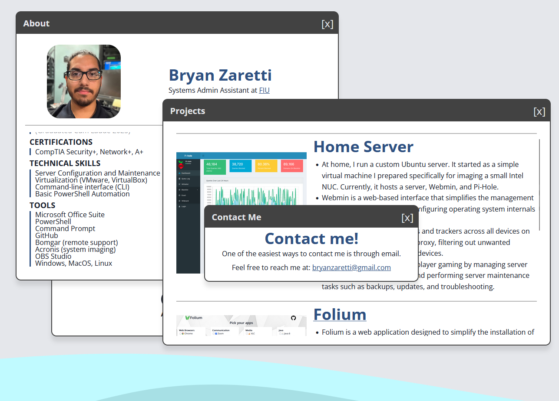Click 'Command Prompt' in tools list

65,228
